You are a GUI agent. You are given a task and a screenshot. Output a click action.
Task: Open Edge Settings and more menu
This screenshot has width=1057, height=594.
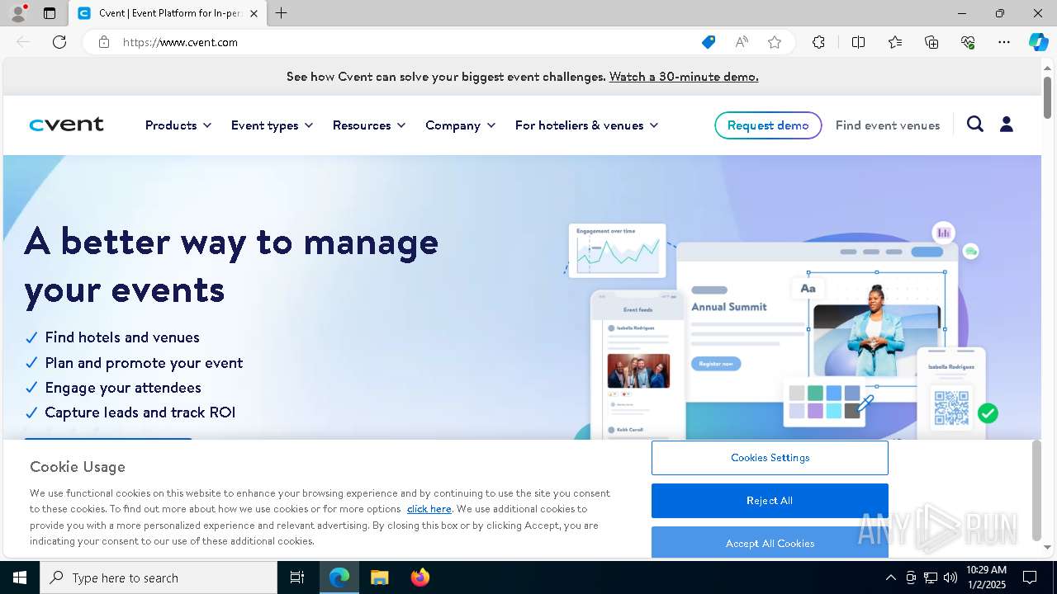(1004, 42)
